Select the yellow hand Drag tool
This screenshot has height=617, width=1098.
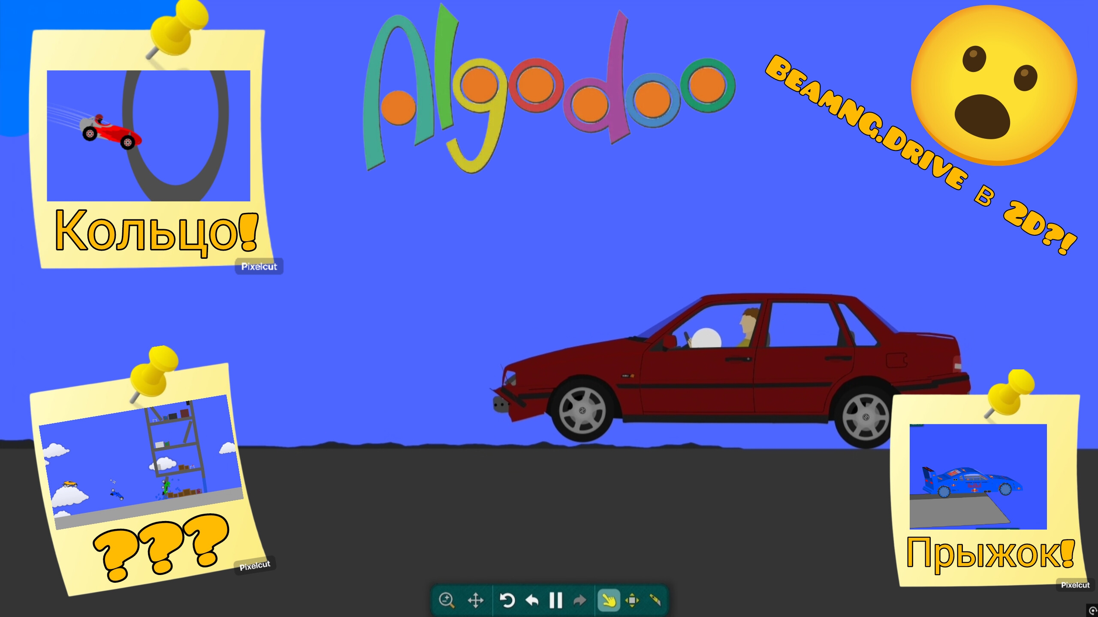click(609, 600)
